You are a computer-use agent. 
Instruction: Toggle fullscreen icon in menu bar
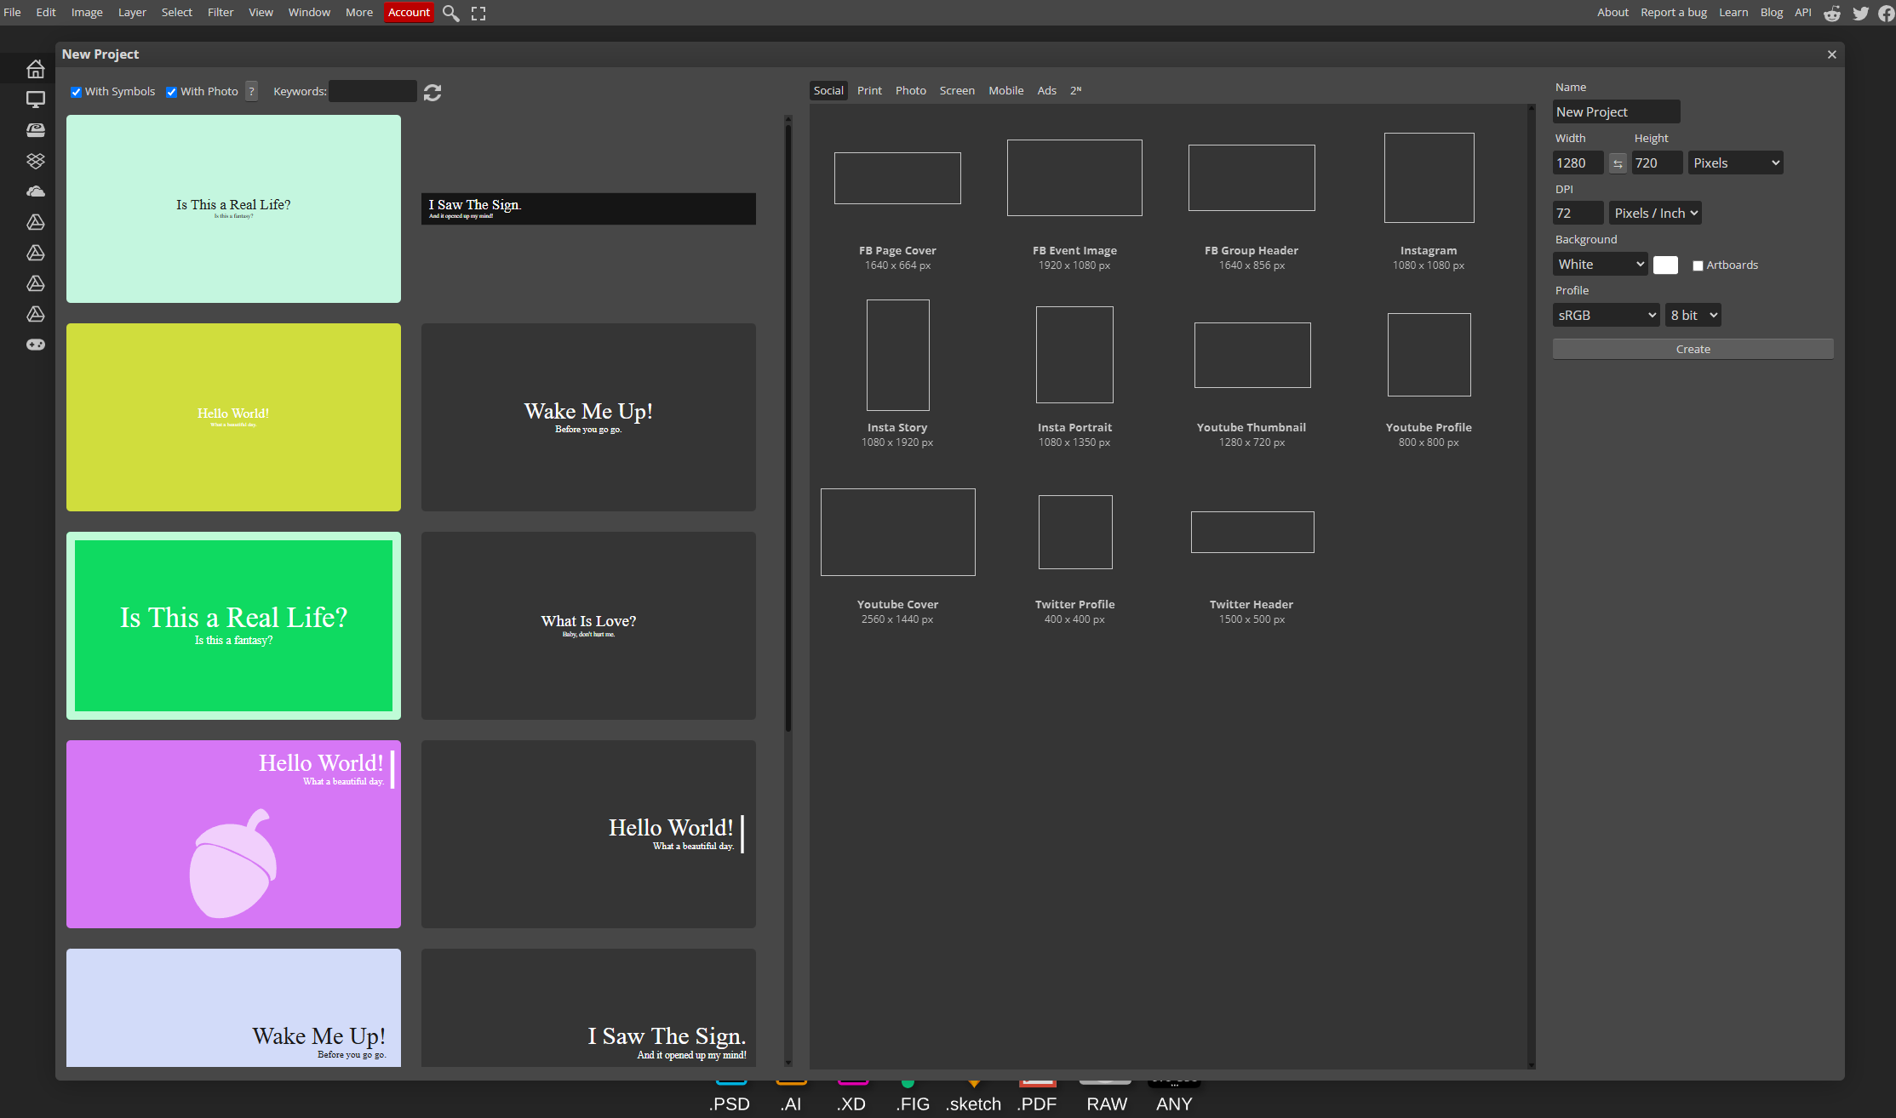(x=478, y=13)
